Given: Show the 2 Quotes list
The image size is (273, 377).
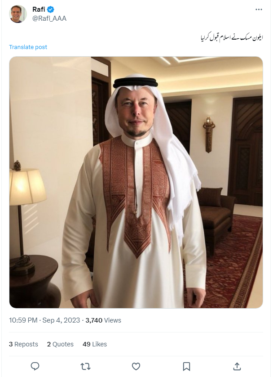Looking at the screenshot, I should (60, 344).
